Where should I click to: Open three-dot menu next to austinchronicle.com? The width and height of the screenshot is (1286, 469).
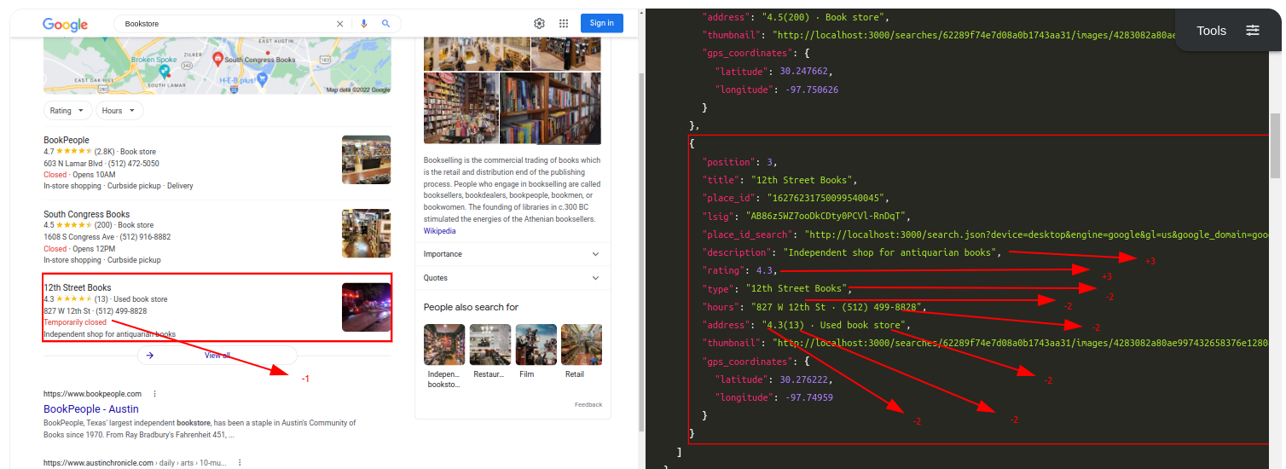click(x=240, y=463)
